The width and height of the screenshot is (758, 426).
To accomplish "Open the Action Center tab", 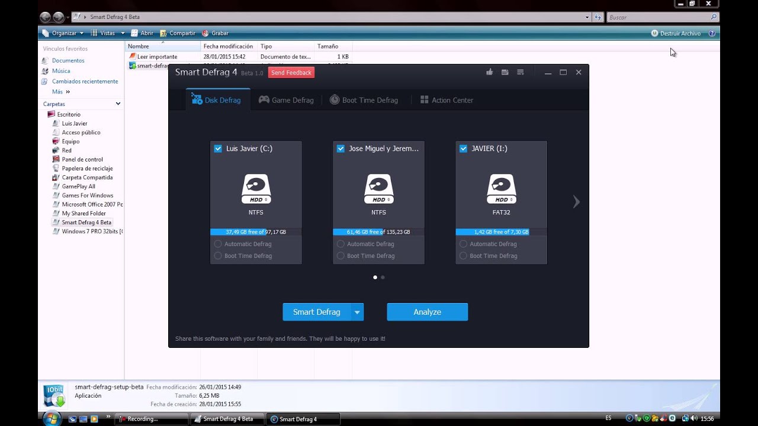I will click(447, 100).
